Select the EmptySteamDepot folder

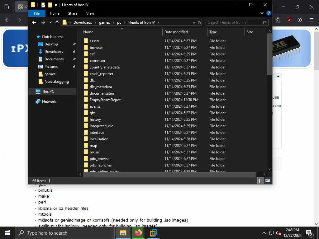pyautogui.click(x=105, y=100)
